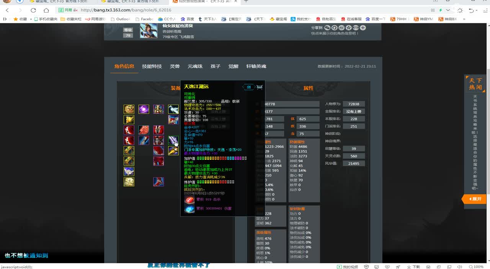Image resolution: width=490 pixels, height=269 pixels.
Task: Open page zoom 100% control
Action: 476,267
